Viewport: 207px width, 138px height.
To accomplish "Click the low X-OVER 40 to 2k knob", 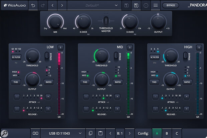I will 83,22.
